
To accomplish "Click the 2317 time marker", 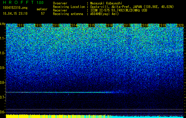I will pos(127,25).
